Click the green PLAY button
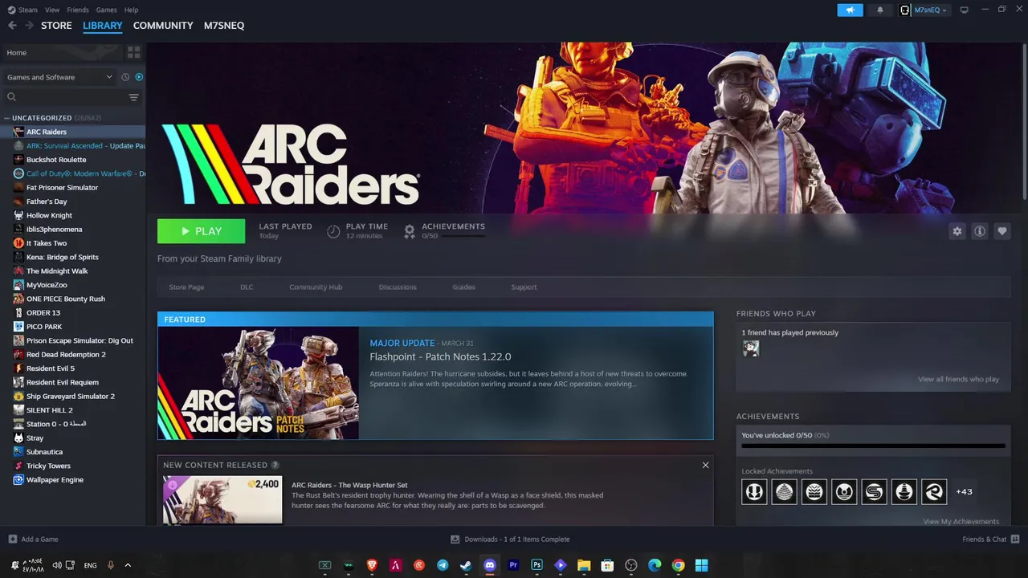 201,231
